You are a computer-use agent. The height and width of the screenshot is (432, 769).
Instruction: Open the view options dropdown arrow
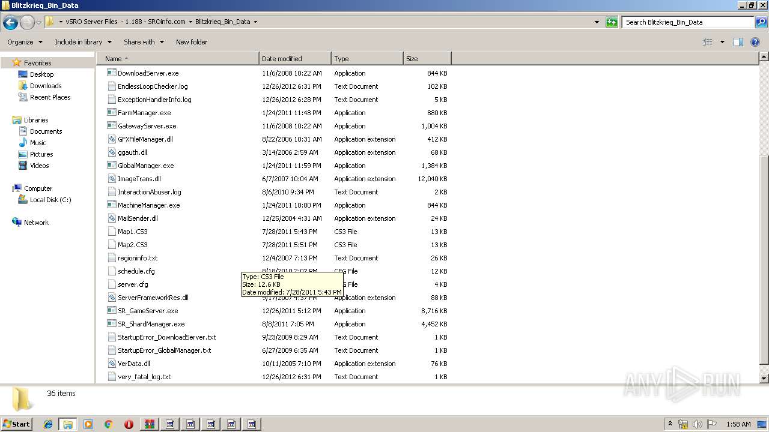(x=722, y=42)
